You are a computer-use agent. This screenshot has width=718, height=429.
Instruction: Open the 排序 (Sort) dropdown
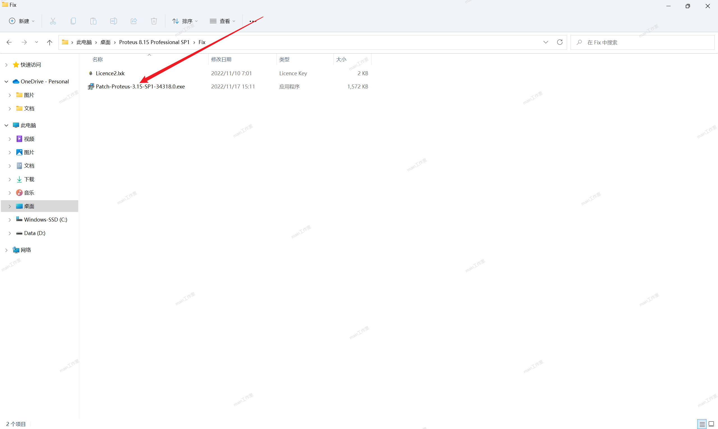coord(185,21)
